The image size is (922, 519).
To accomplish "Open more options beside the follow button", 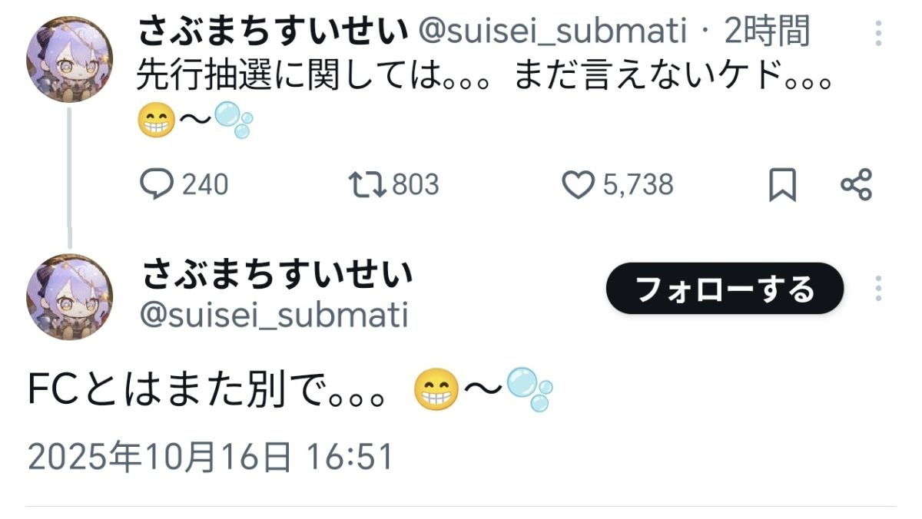I will pyautogui.click(x=879, y=289).
